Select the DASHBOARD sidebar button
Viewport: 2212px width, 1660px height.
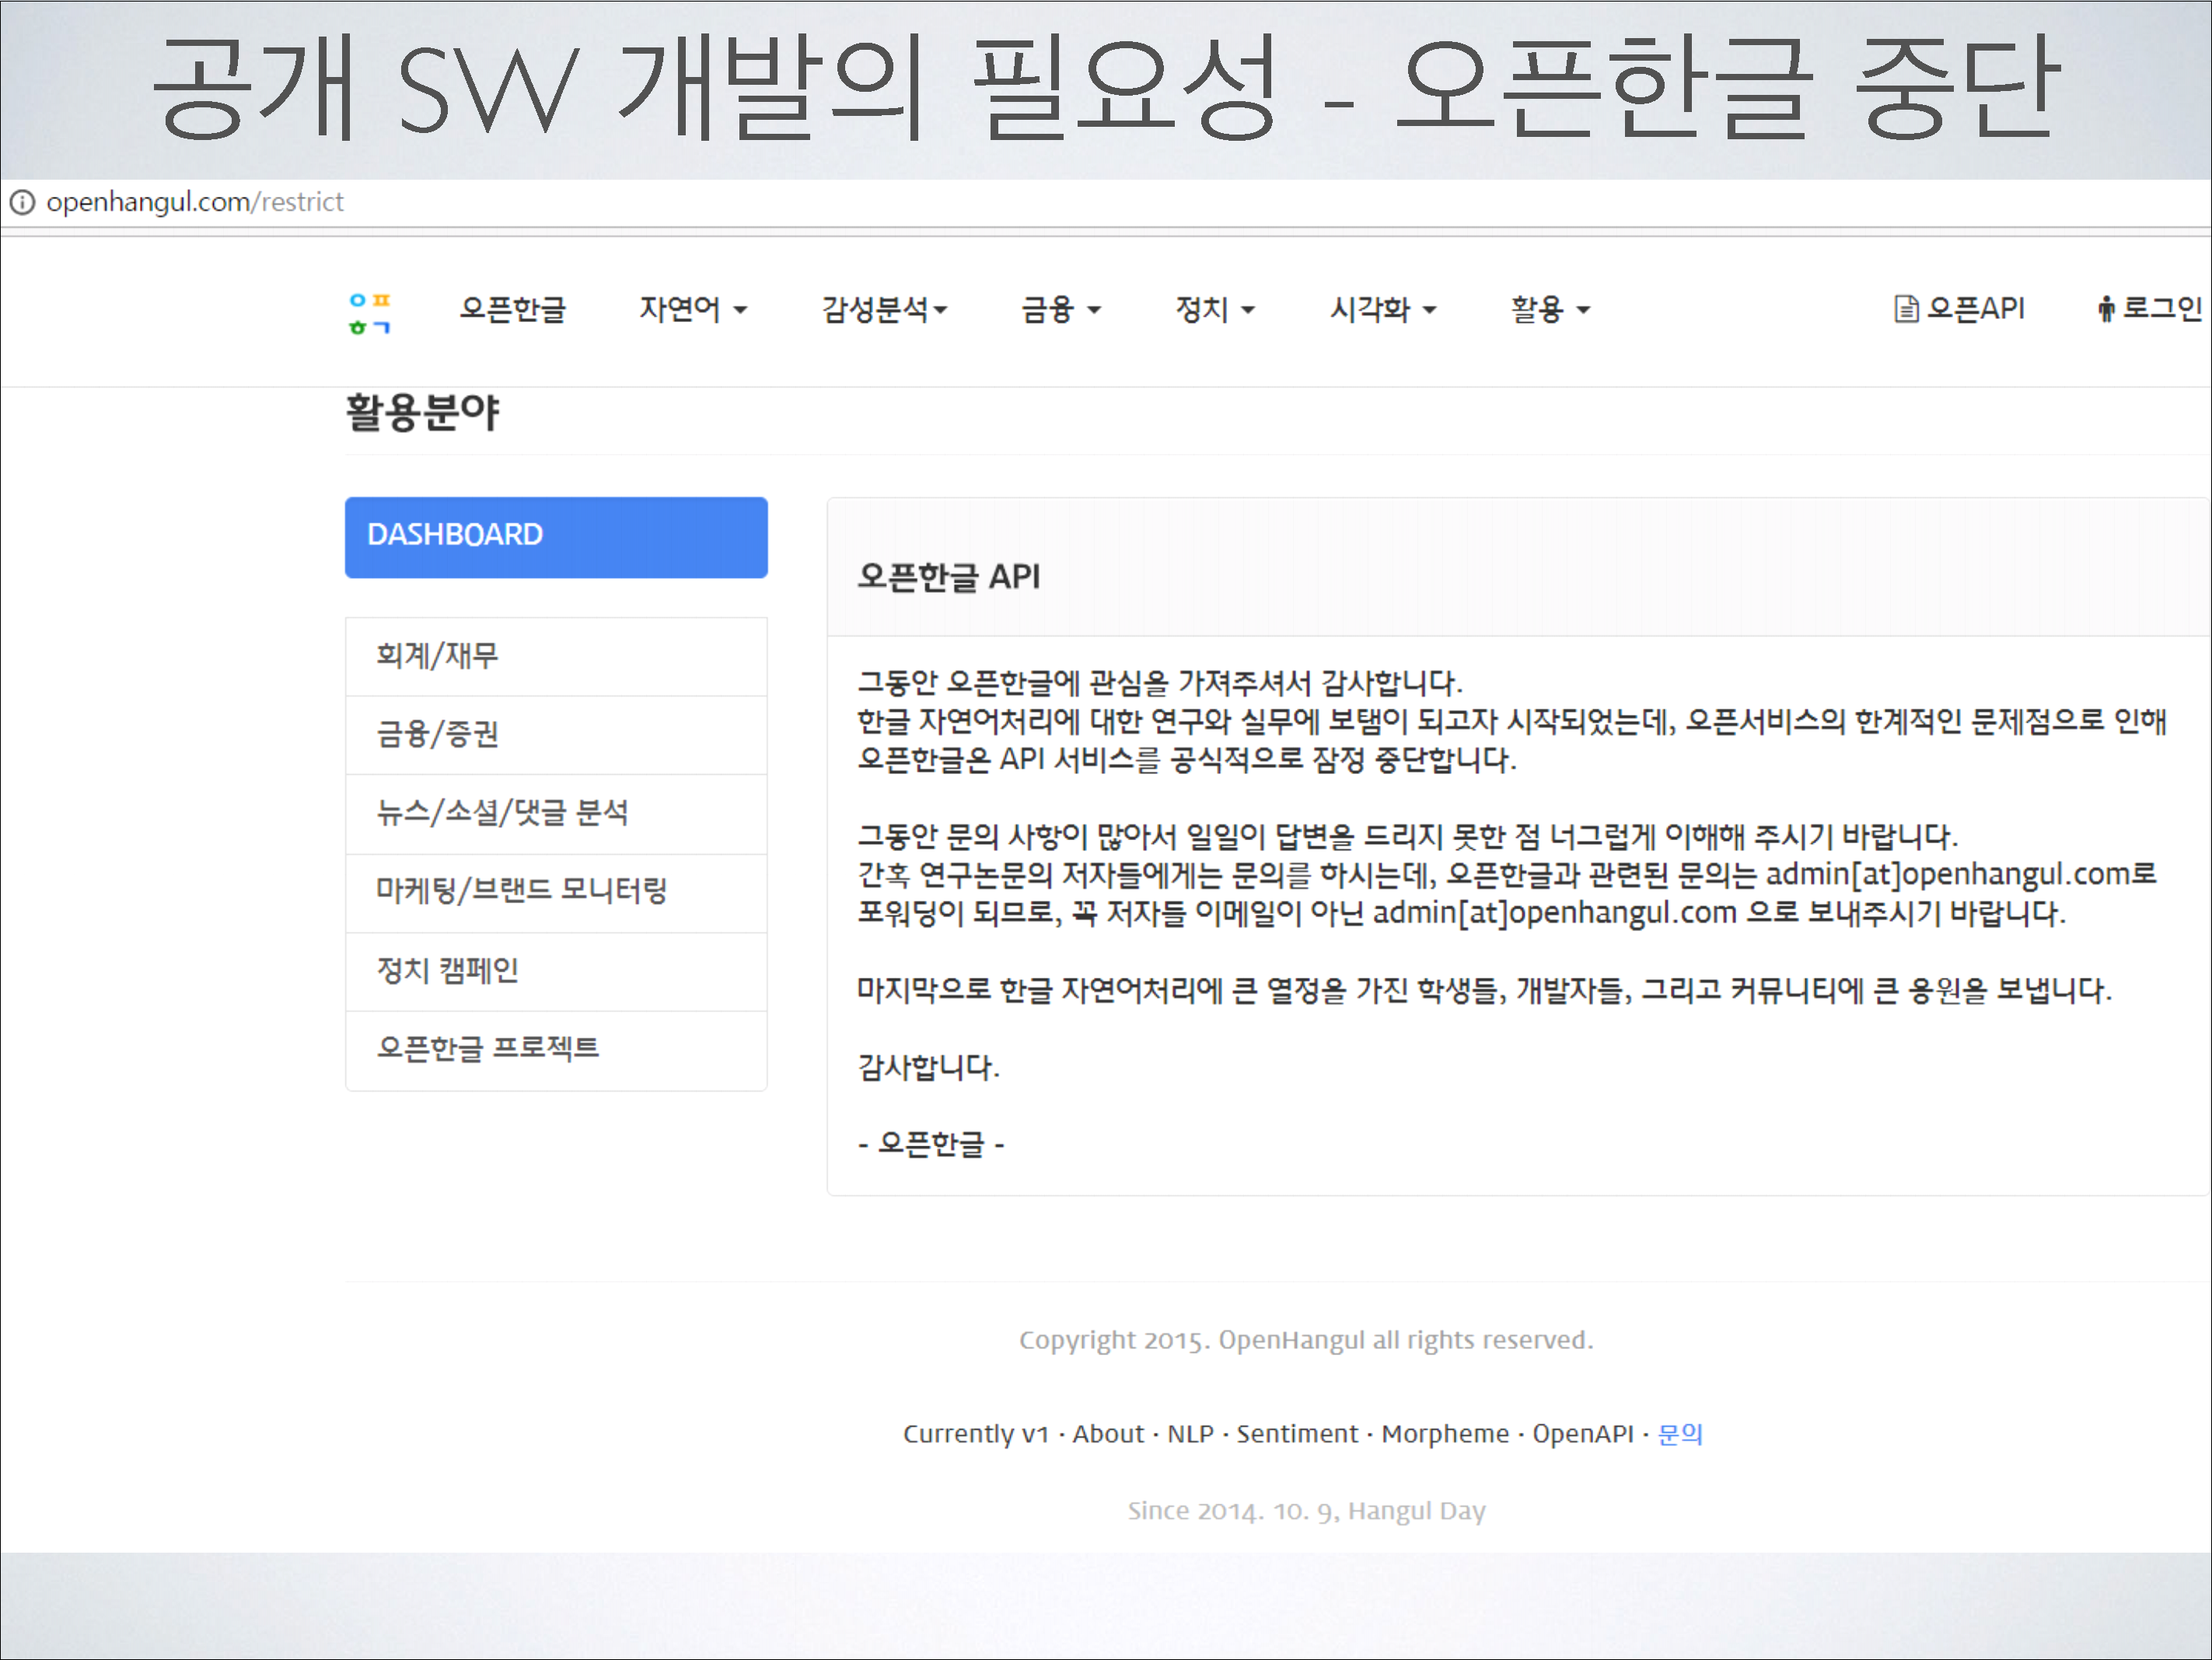[x=556, y=538]
